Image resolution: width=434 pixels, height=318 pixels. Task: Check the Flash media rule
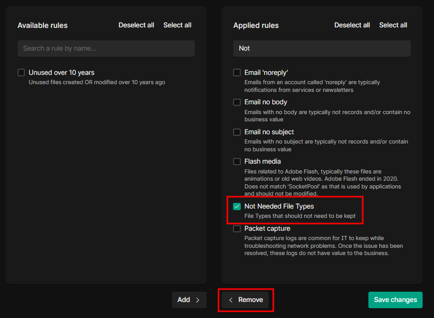point(237,162)
